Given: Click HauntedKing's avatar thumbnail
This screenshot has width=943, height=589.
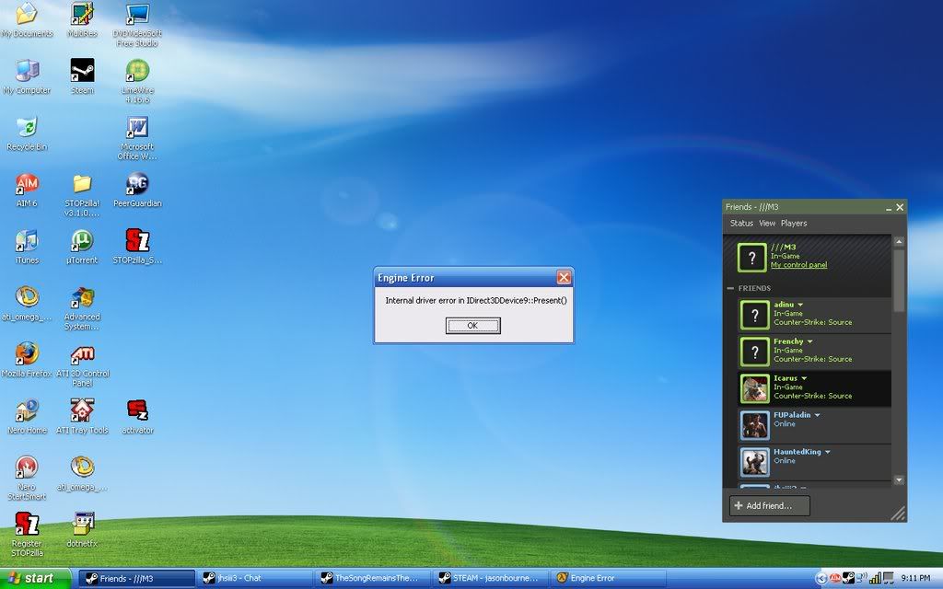Looking at the screenshot, I should point(755,462).
